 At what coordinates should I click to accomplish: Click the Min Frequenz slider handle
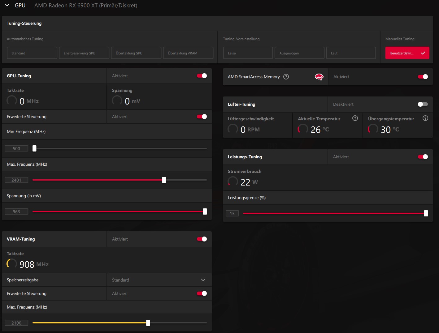coord(34,148)
